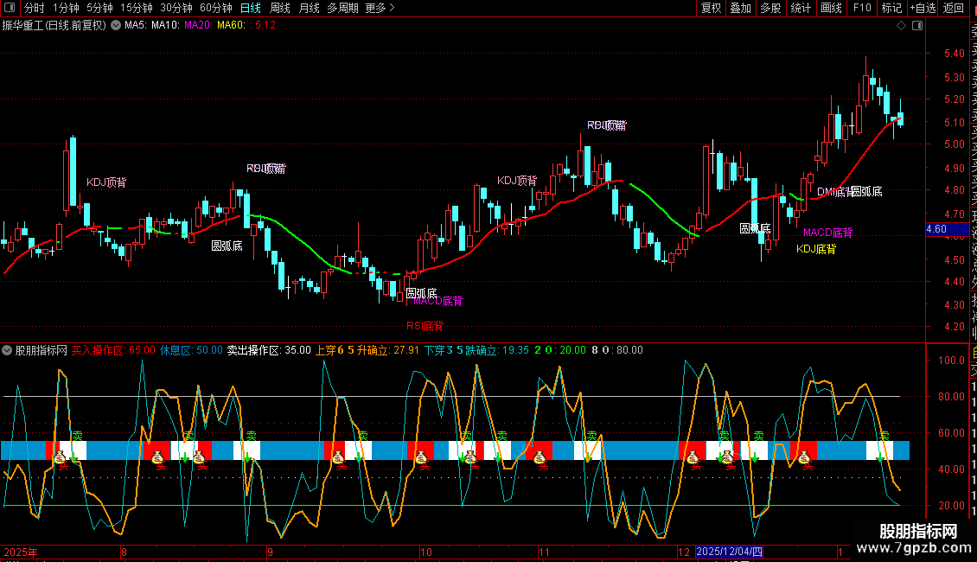Click the month 10 marker on time axis
This screenshot has height=562, width=977.
click(426, 552)
